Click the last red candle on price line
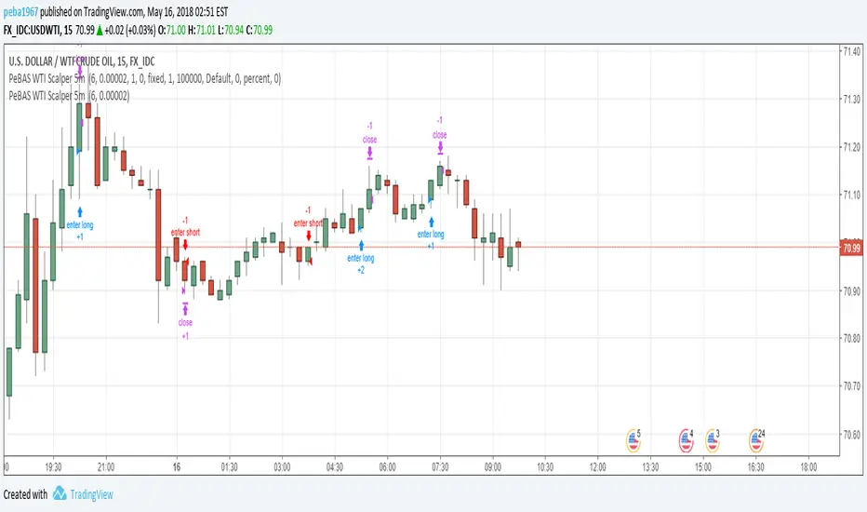 coord(518,245)
